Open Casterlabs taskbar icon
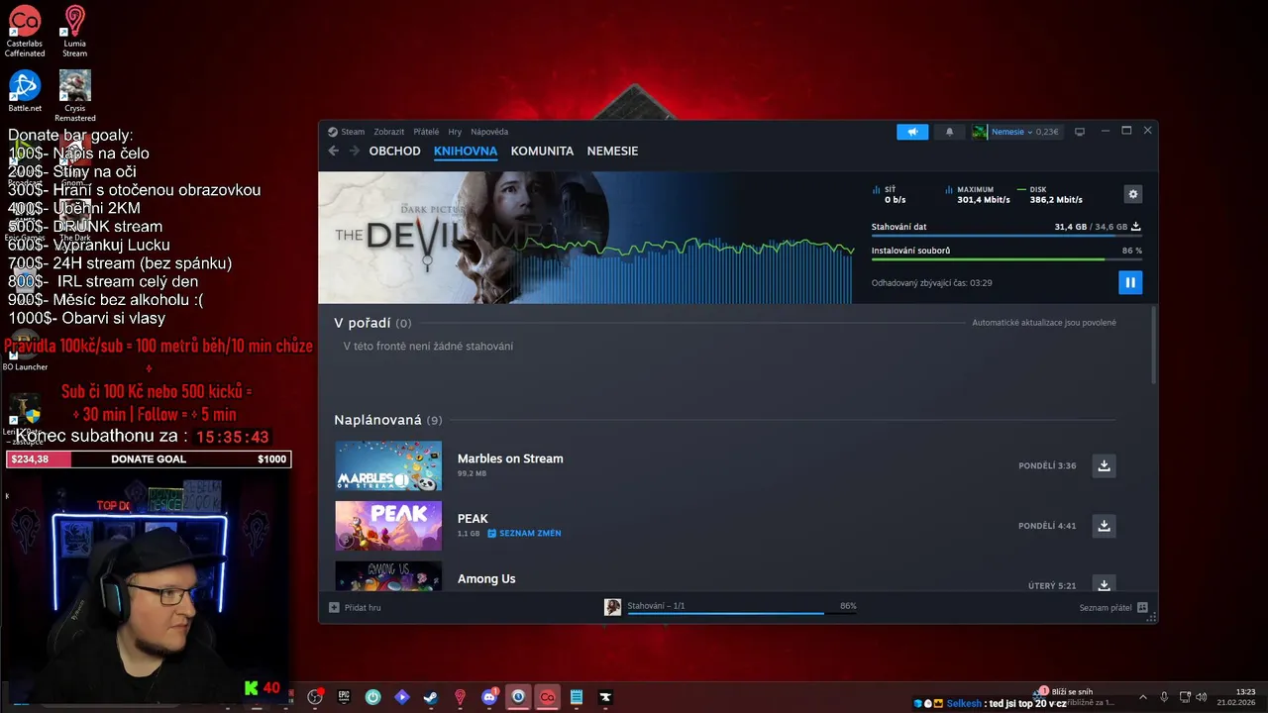The width and height of the screenshot is (1268, 713). click(x=547, y=697)
